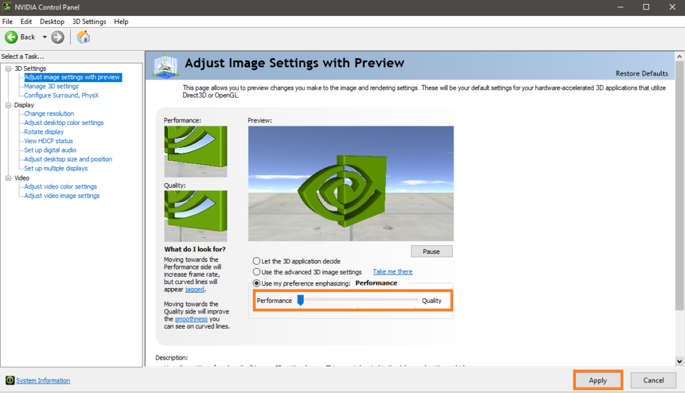The width and height of the screenshot is (685, 393).
Task: Click the smoothness help link
Action: pos(191,319)
